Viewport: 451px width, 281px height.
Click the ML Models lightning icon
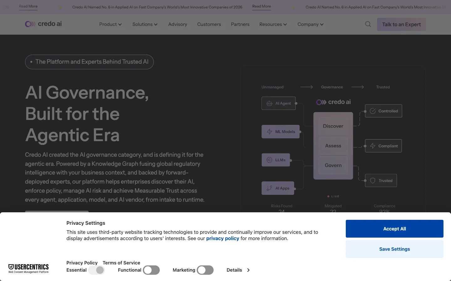click(269, 132)
